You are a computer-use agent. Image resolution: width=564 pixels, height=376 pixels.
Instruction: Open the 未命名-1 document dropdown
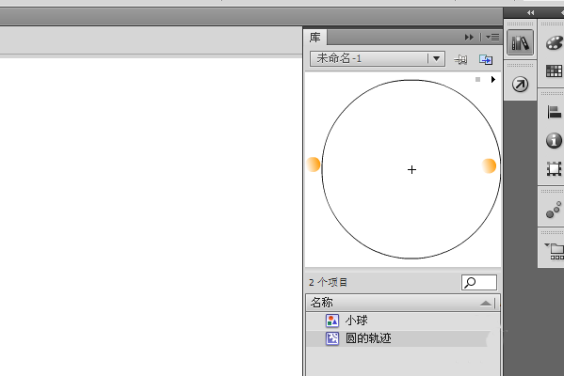(378, 58)
